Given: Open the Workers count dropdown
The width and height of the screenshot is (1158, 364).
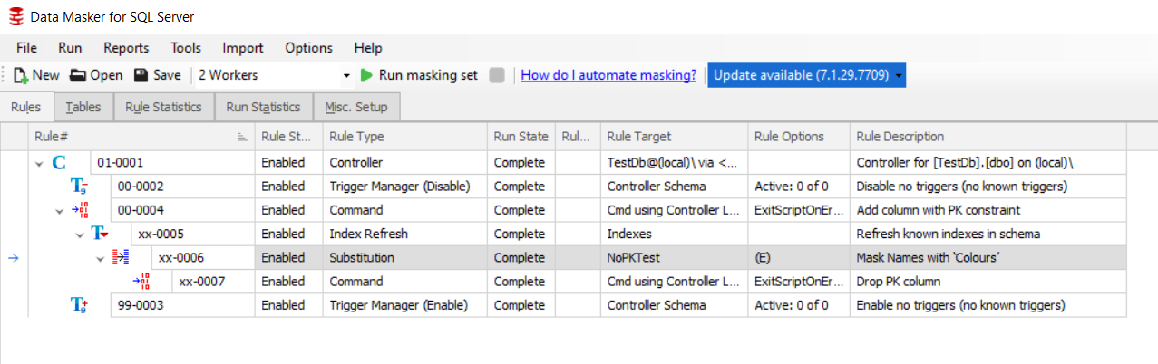Looking at the screenshot, I should pos(345,76).
